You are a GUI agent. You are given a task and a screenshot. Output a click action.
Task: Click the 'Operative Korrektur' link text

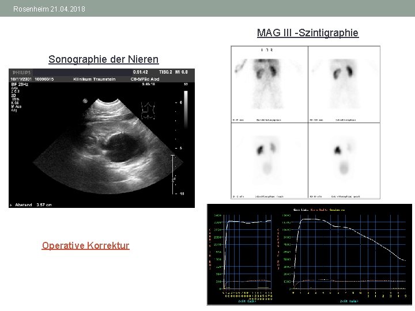click(x=85, y=245)
